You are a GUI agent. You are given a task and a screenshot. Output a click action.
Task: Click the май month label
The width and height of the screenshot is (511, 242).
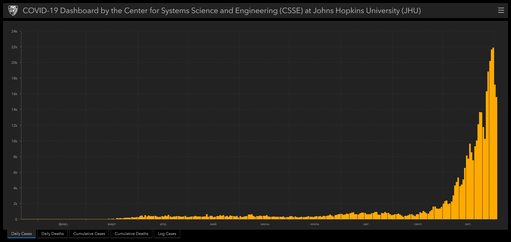(213, 224)
